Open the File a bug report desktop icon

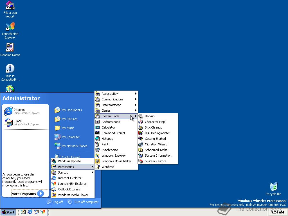[x=10, y=9]
